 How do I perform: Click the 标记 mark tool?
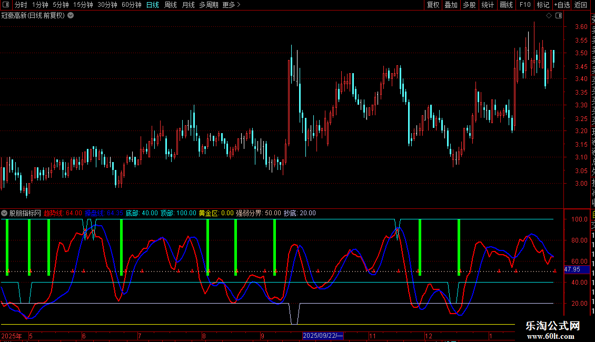[x=542, y=5]
